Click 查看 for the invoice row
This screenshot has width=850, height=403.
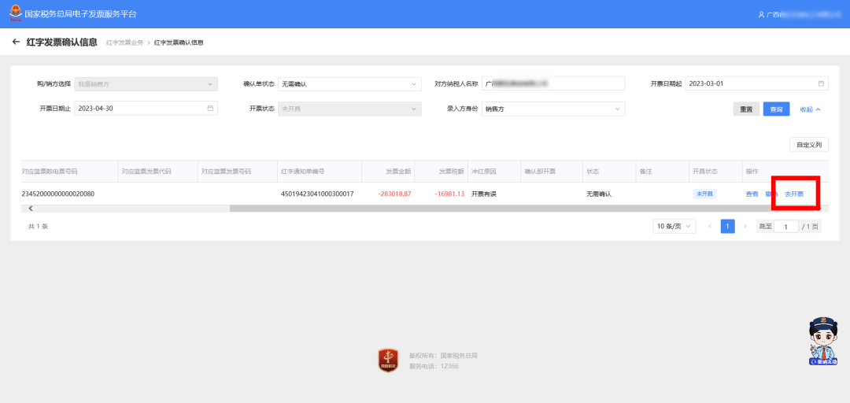click(752, 194)
